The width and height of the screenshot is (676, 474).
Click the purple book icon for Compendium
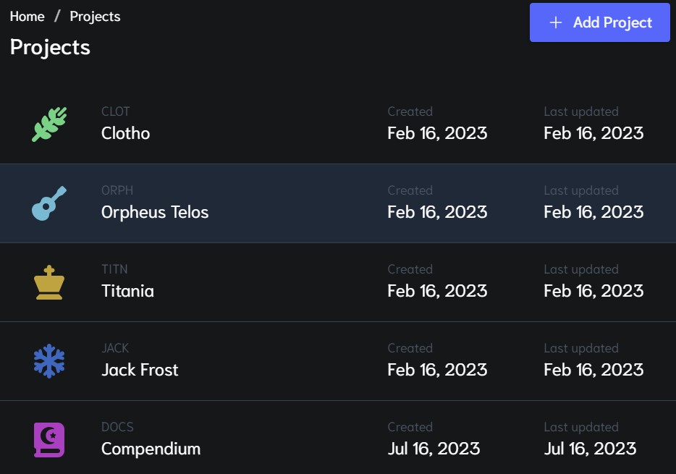click(49, 440)
